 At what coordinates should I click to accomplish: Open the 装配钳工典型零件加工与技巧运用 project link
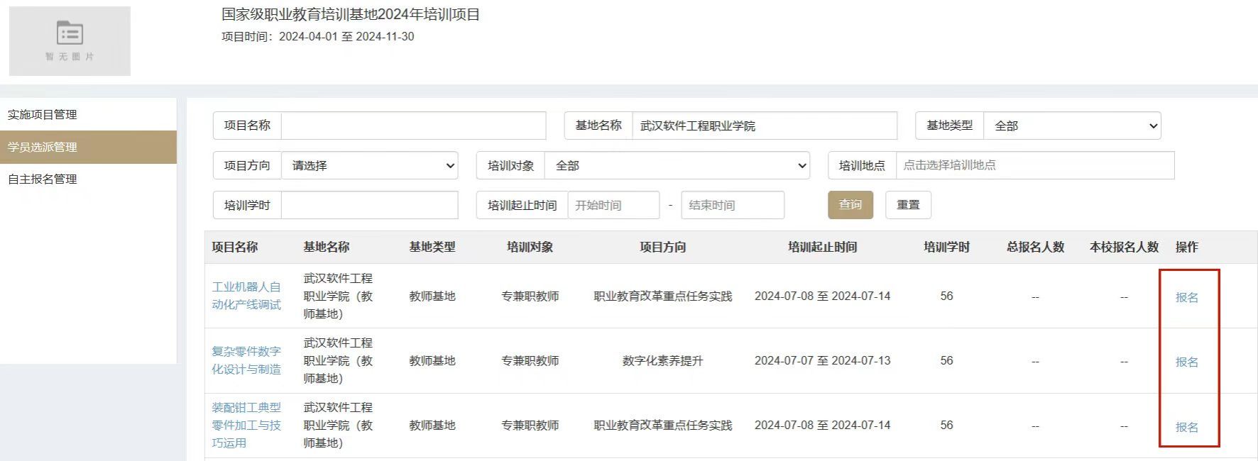pyautogui.click(x=246, y=425)
